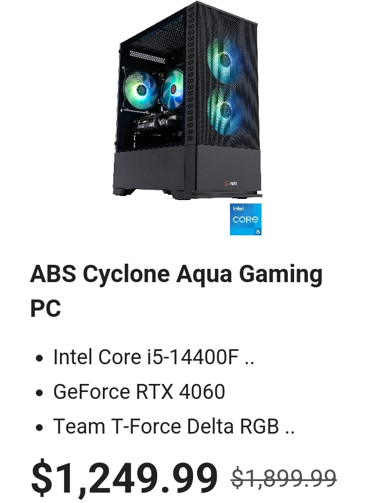Click the Intel Core i5 badge
375x503 pixels.
tap(246, 220)
